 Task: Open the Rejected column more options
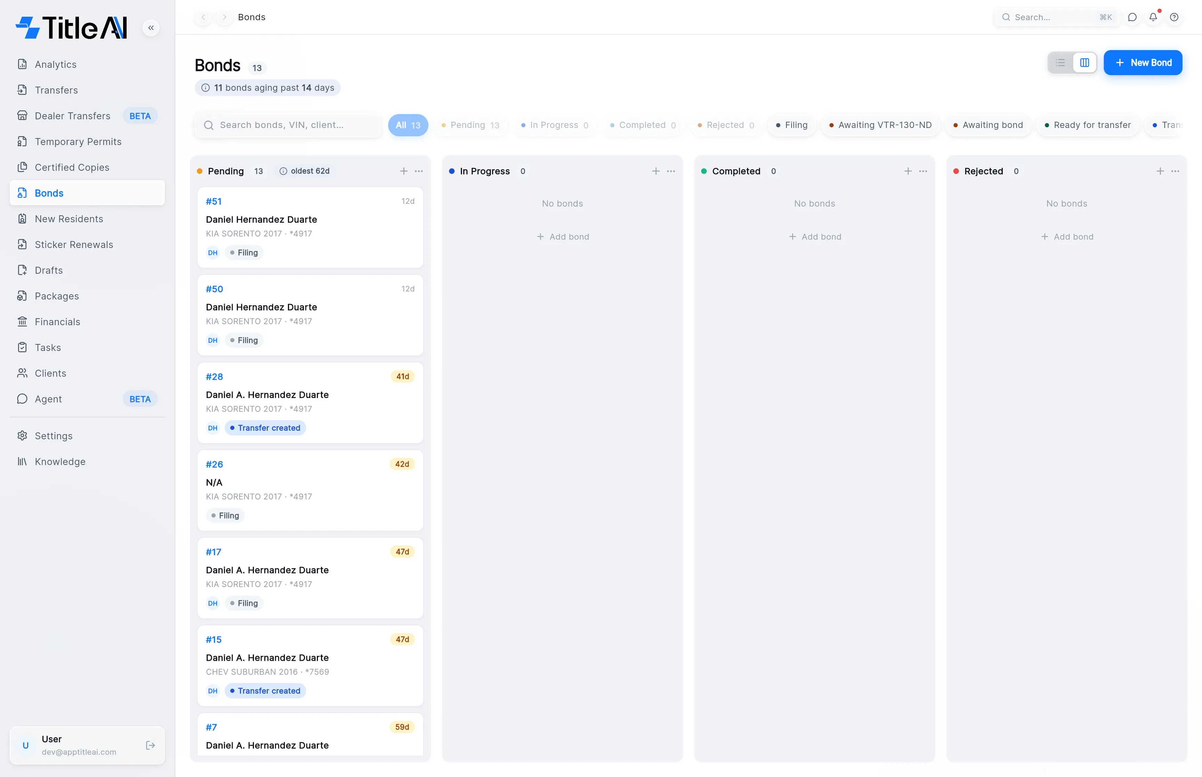click(1175, 171)
